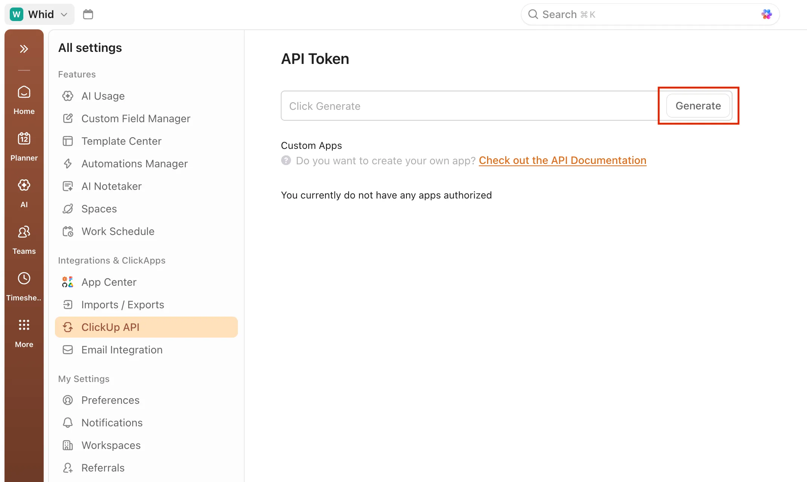The image size is (807, 482).
Task: Click the 'API Token' heading
Action: [315, 59]
